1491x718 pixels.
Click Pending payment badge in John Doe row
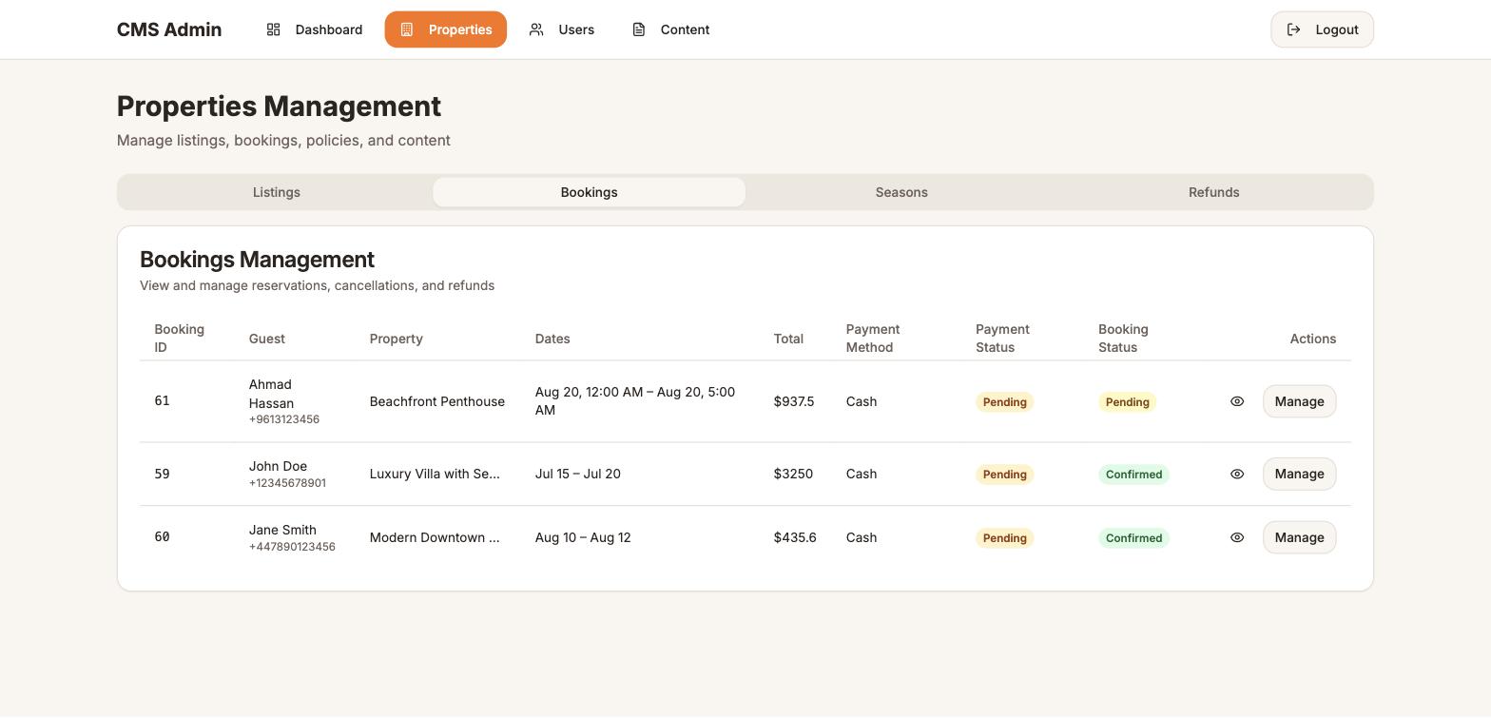pyautogui.click(x=1004, y=475)
